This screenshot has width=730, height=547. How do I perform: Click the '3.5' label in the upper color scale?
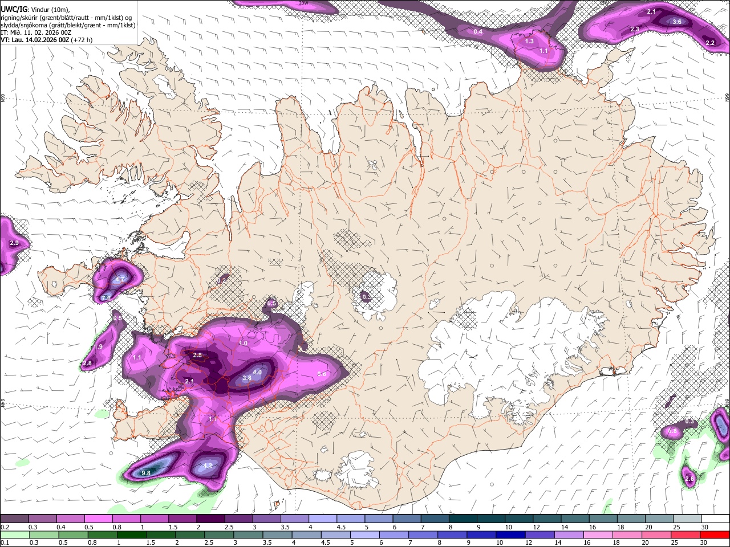point(285,527)
